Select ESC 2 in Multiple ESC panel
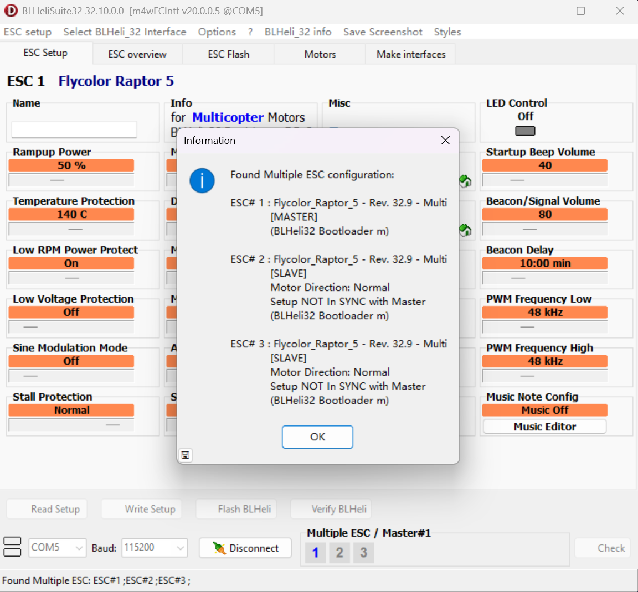The width and height of the screenshot is (638, 592). [339, 553]
